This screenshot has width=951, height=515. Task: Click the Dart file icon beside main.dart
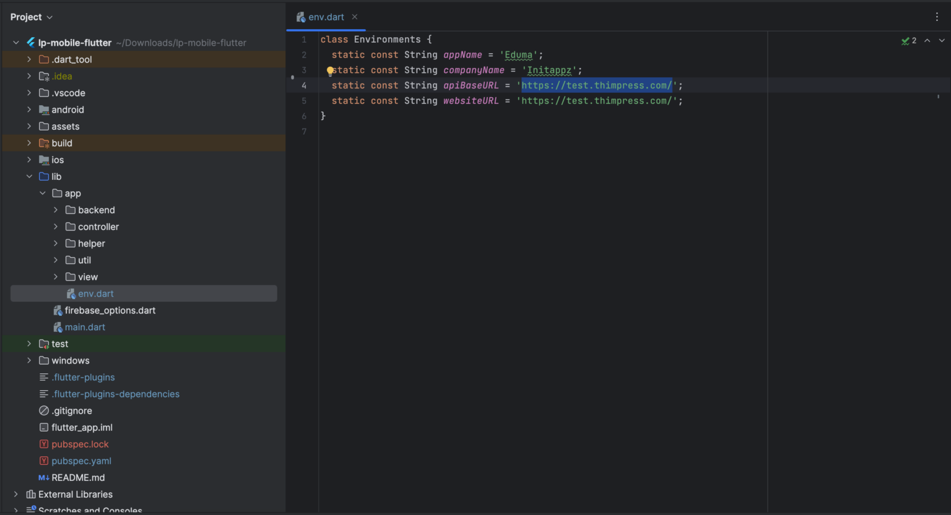coord(57,327)
